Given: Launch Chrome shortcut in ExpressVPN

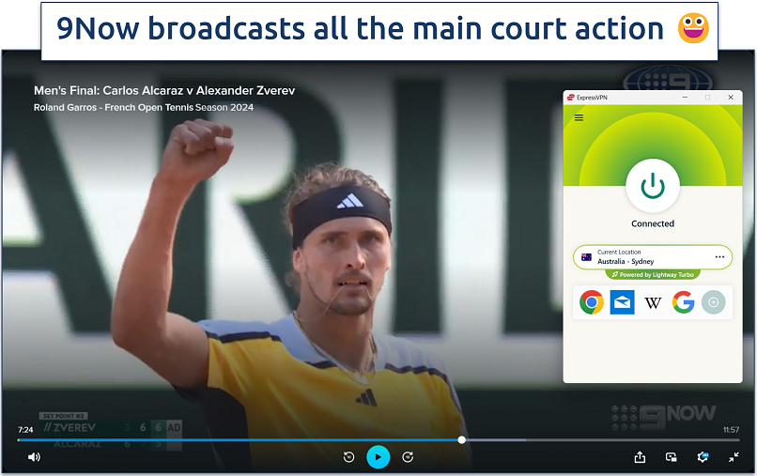Looking at the screenshot, I should pyautogui.click(x=592, y=302).
